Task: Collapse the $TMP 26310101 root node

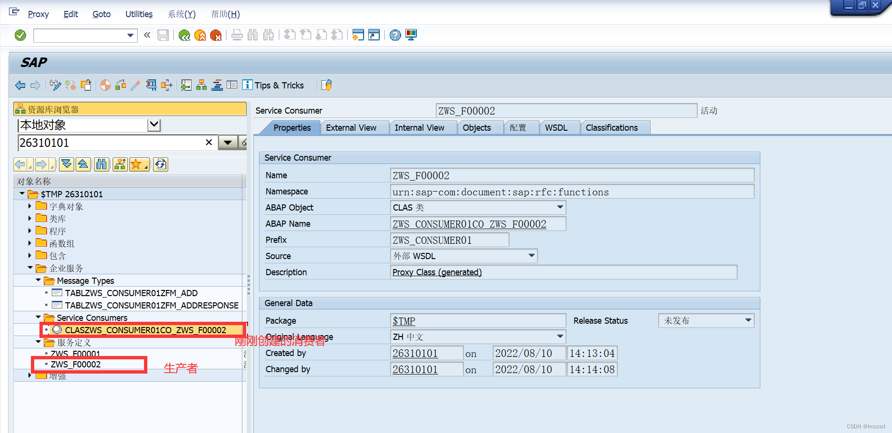Action: [22, 193]
